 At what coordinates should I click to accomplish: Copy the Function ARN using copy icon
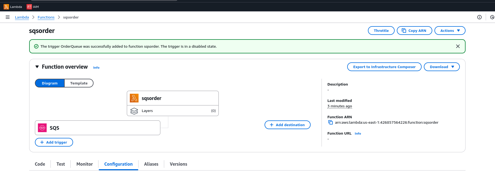coord(330,123)
